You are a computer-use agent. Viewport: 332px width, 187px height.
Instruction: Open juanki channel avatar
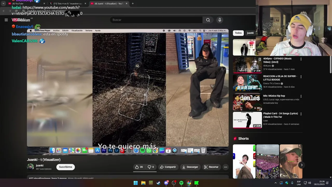click(x=30, y=167)
